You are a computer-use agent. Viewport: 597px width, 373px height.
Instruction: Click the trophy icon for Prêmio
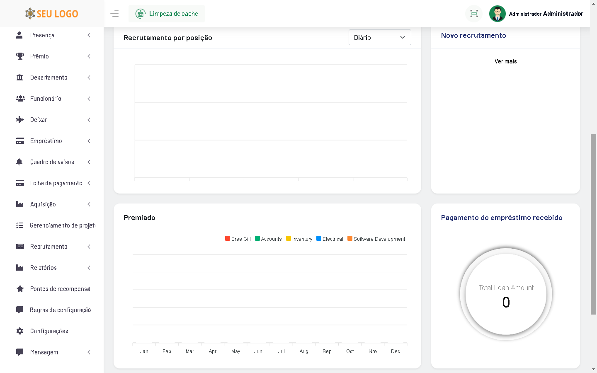(19, 56)
